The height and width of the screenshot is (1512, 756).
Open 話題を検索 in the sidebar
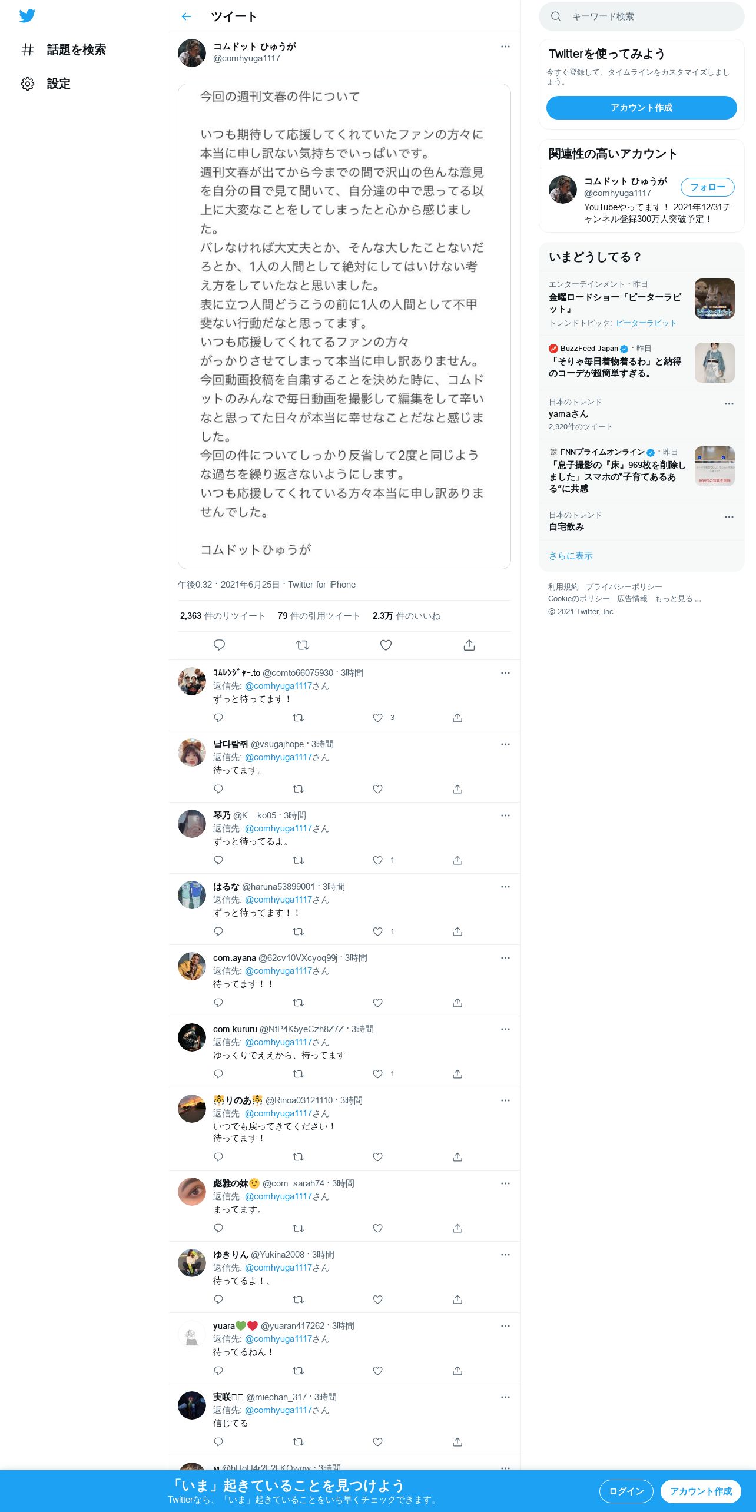tap(64, 49)
